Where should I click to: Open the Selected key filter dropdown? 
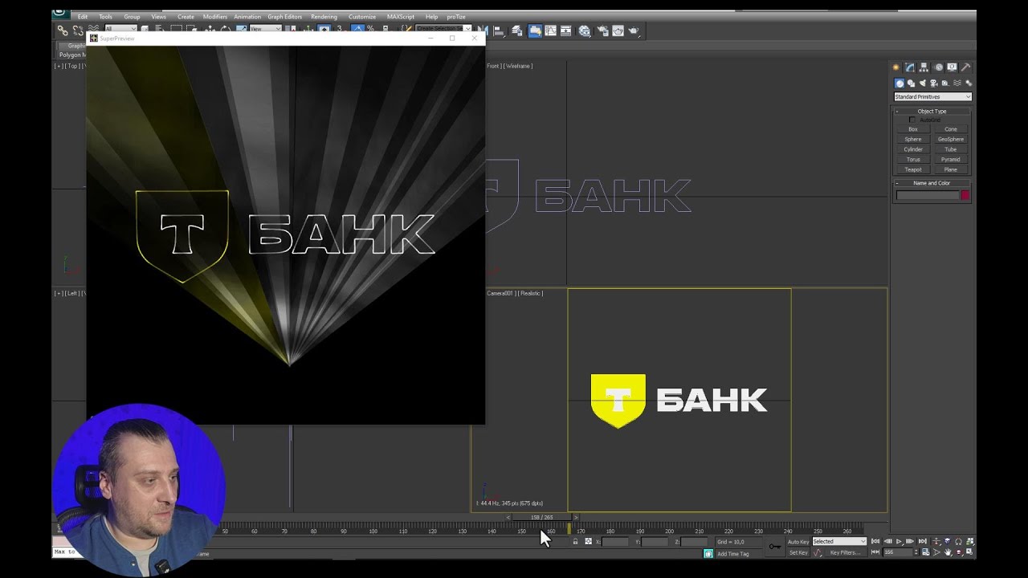pyautogui.click(x=839, y=542)
